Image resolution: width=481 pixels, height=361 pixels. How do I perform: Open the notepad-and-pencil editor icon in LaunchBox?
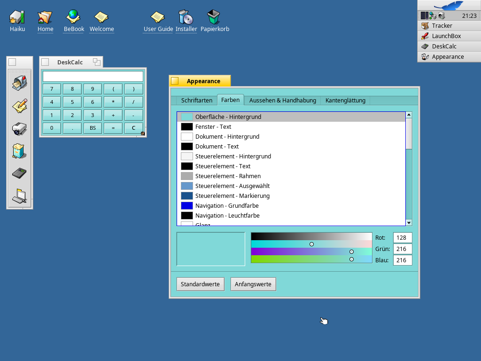click(19, 106)
